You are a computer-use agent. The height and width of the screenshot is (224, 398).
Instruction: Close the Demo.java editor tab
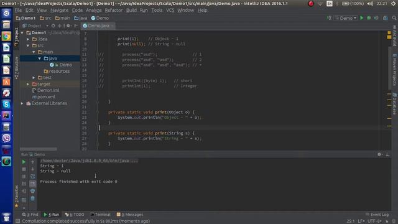tap(112, 26)
